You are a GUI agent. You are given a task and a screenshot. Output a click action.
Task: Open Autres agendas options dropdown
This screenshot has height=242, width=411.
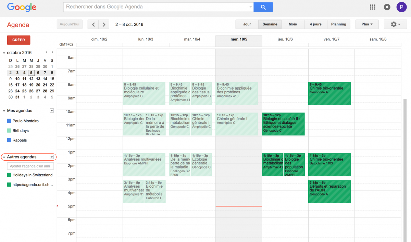click(52, 157)
